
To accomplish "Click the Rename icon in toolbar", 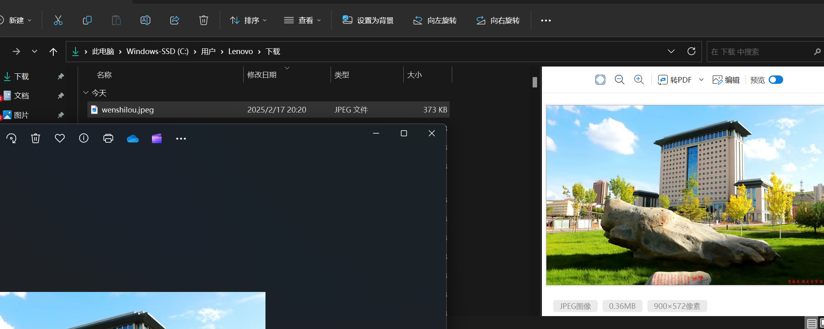I will tap(145, 20).
